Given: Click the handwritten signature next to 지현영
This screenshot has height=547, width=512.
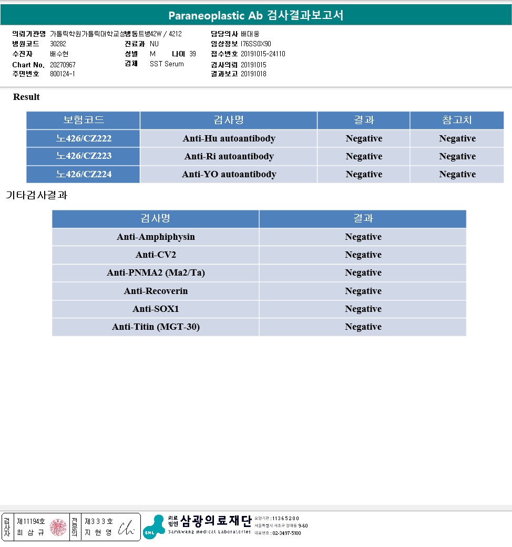Looking at the screenshot, I should tap(126, 528).
